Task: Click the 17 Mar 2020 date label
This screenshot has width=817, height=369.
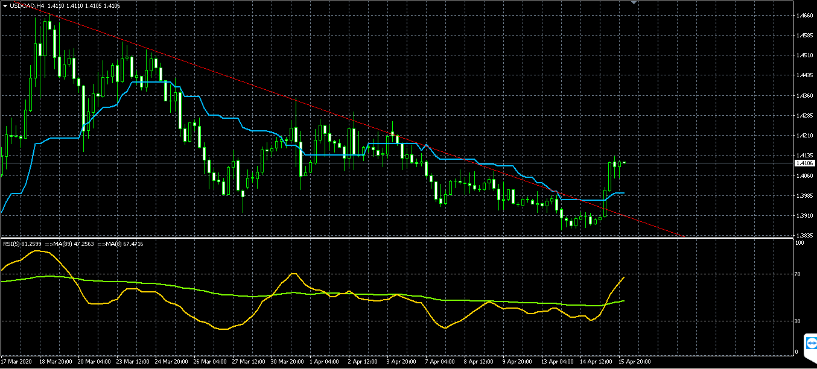Action: (17, 362)
